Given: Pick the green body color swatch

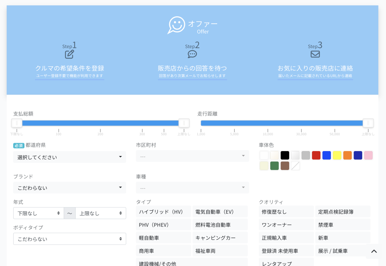Looking at the screenshot, I should pos(274,166).
